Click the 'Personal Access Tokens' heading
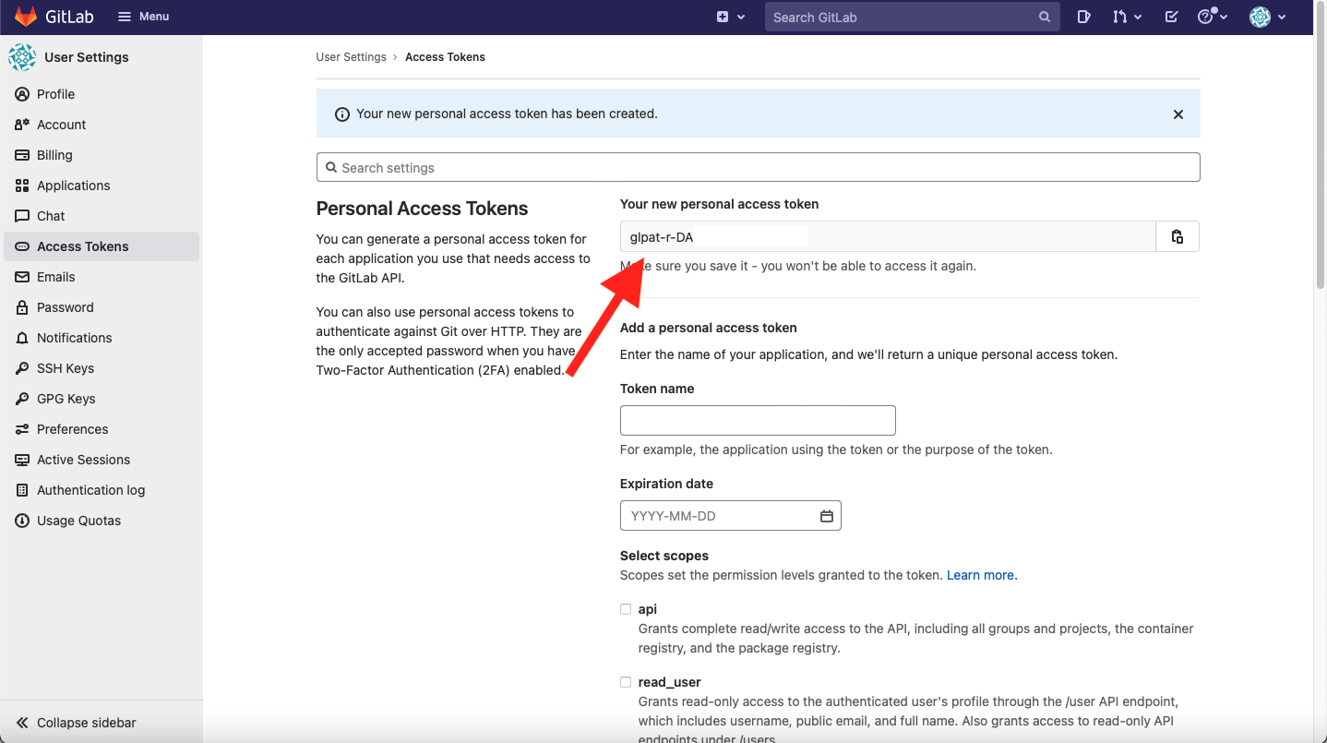1327x743 pixels. pos(422,209)
